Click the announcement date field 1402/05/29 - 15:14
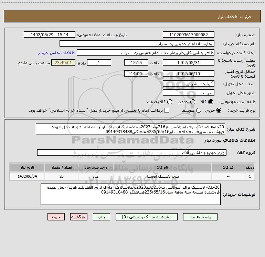Image resolution: width=265 pixels, height=257 pixels. coord(49,35)
